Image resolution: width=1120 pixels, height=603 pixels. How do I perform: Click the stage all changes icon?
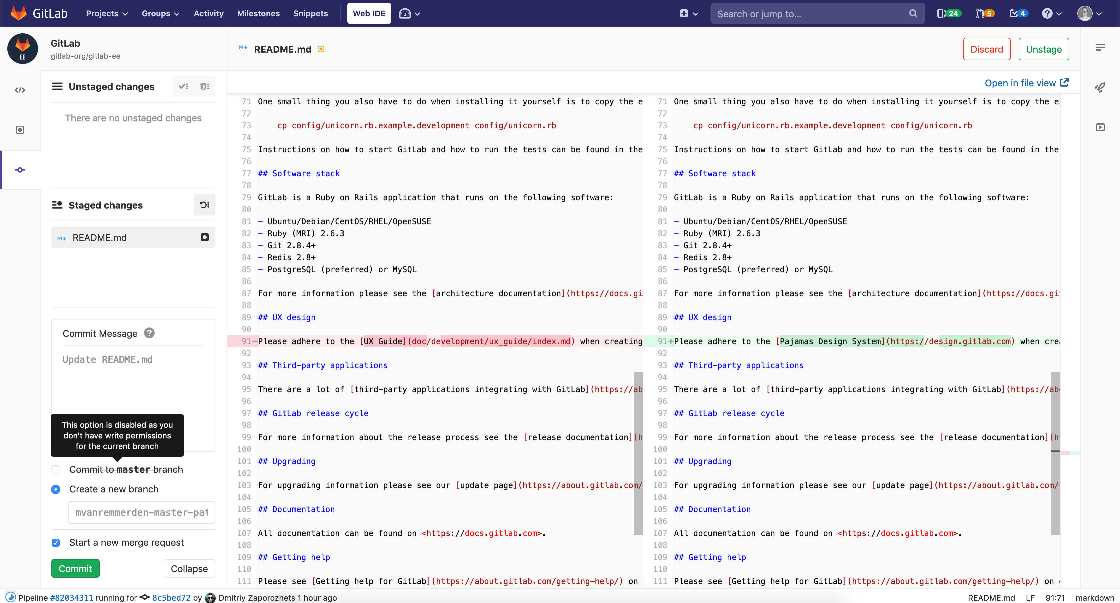coord(183,86)
